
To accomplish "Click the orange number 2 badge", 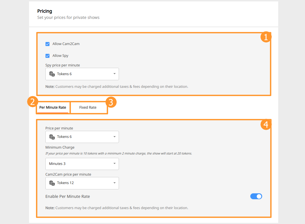I will click(x=33, y=102).
